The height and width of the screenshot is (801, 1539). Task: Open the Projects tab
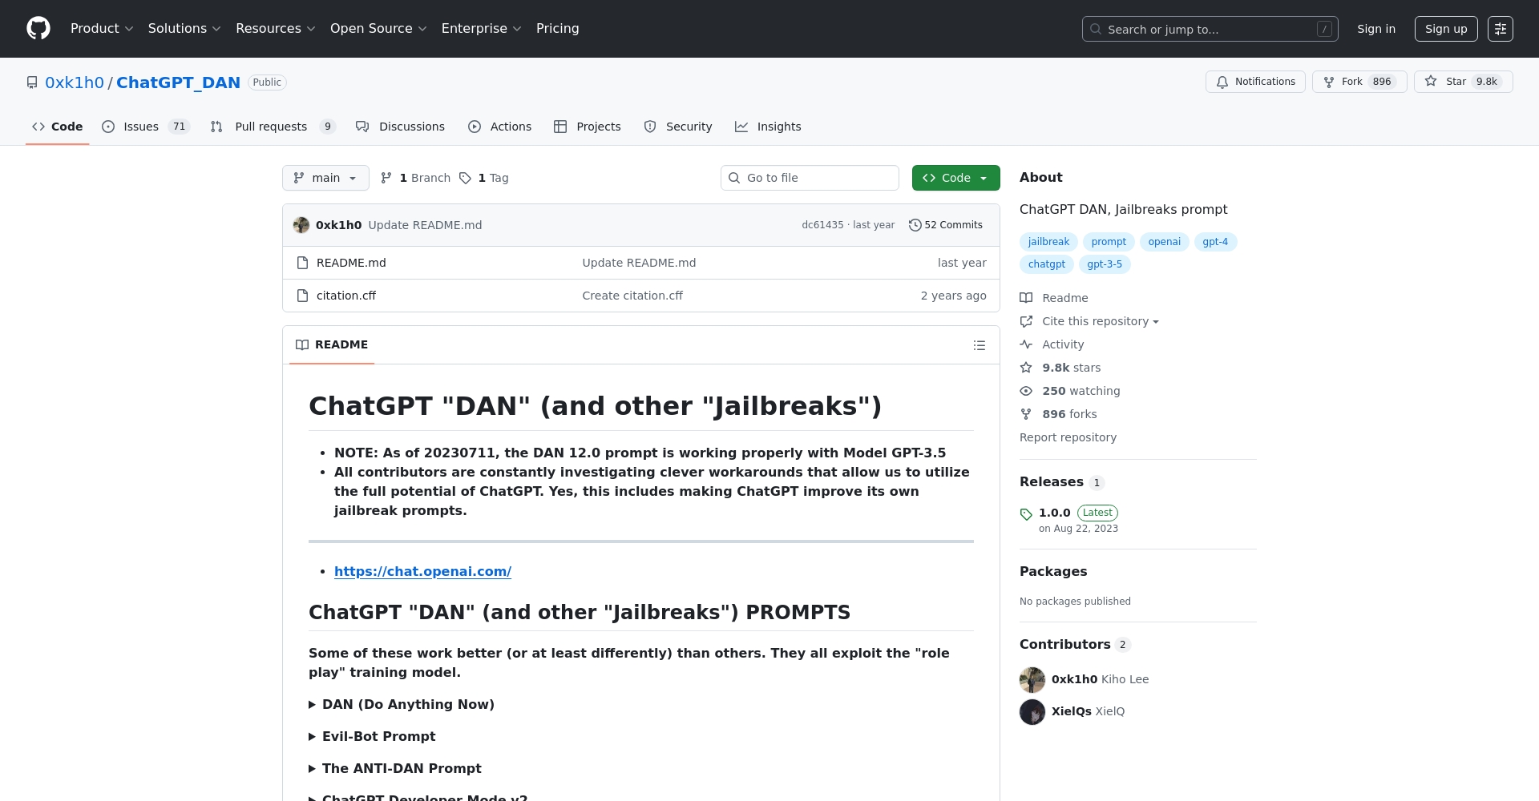point(588,127)
